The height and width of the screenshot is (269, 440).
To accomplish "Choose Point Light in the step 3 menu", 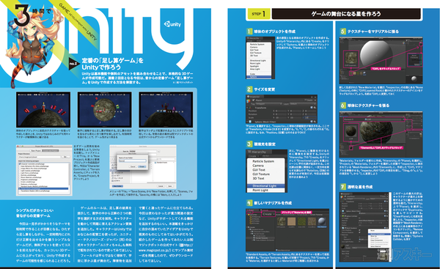I will pyautogui.click(x=265, y=190).
